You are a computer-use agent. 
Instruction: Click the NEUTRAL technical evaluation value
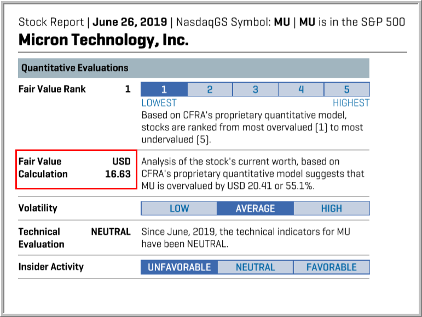[111, 232]
